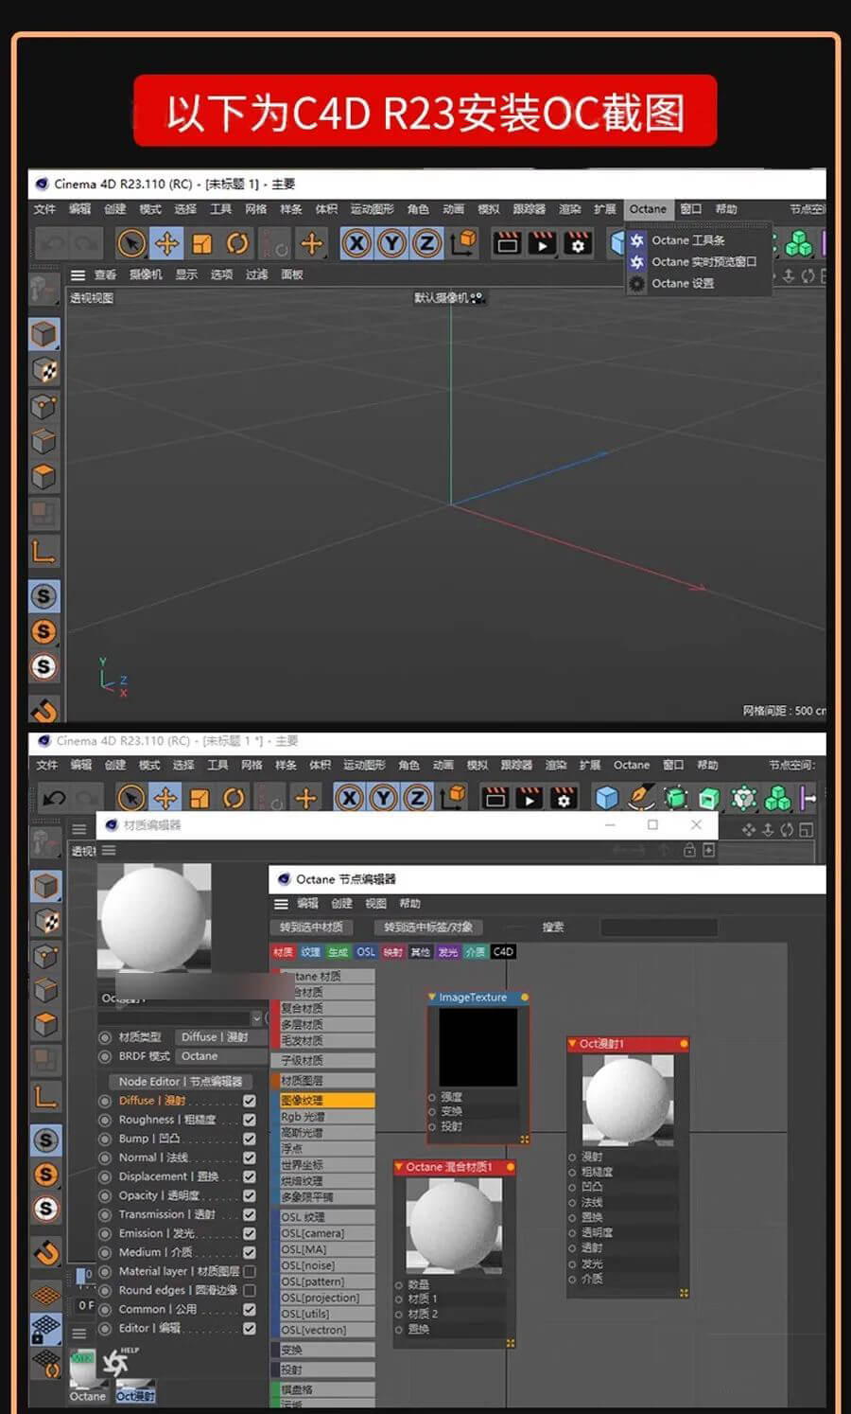Click the Octane 工具条 menu entry icon
The height and width of the screenshot is (1414, 851).
pos(637,240)
